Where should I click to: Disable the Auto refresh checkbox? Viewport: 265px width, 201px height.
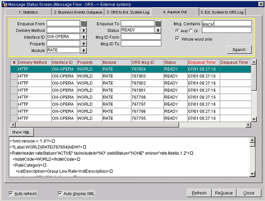11,193
